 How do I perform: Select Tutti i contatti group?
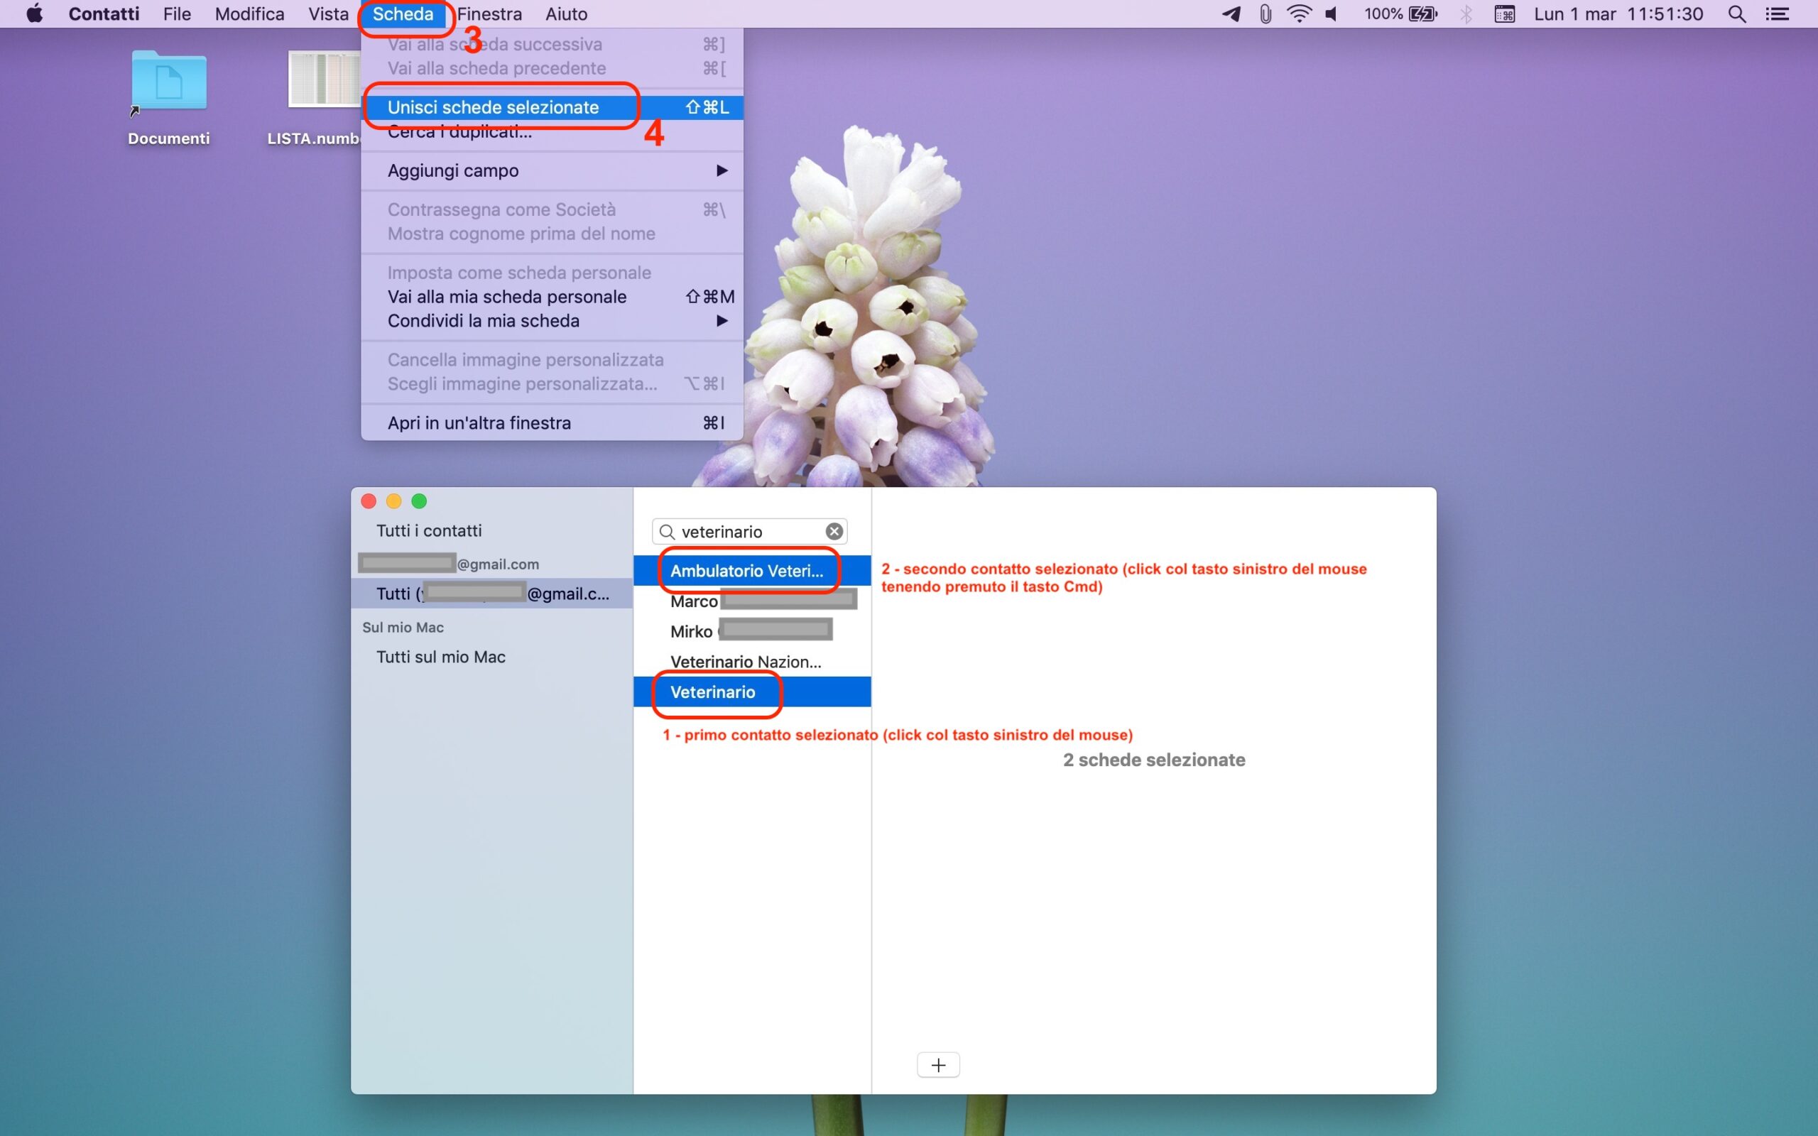[x=429, y=530]
